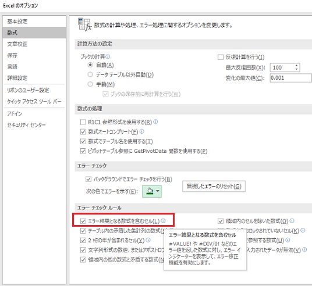Click the 変化の最大値 input field

pyautogui.click(x=290, y=78)
